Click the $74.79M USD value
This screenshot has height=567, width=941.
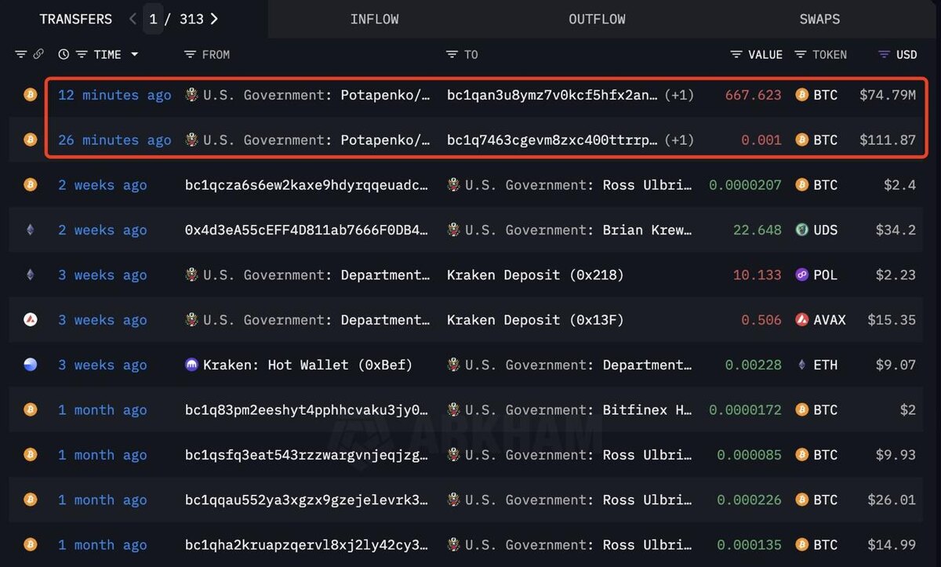click(x=888, y=95)
